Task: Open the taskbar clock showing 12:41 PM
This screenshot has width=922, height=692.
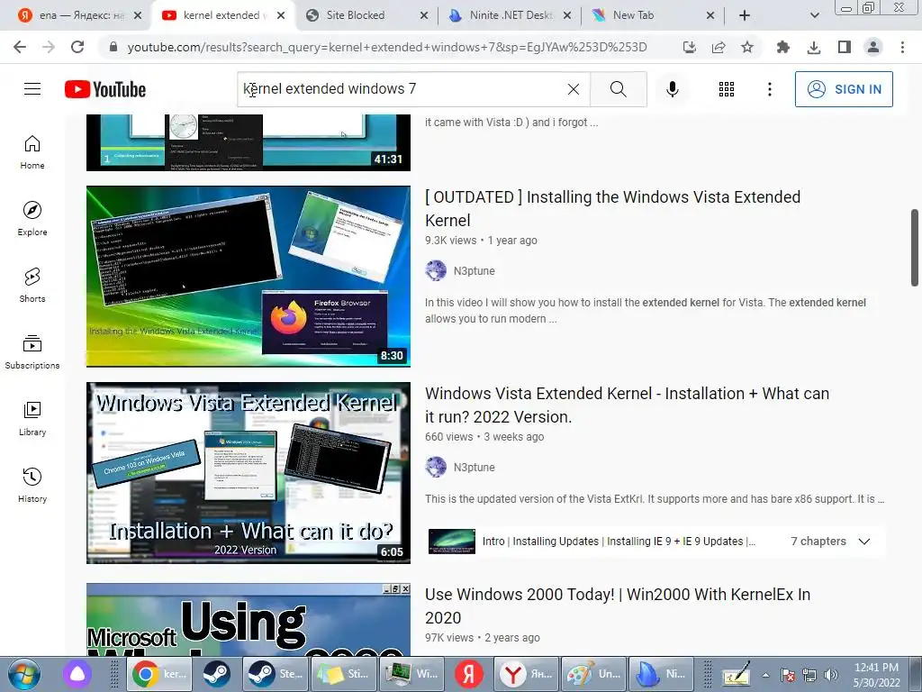Action: 876,675
